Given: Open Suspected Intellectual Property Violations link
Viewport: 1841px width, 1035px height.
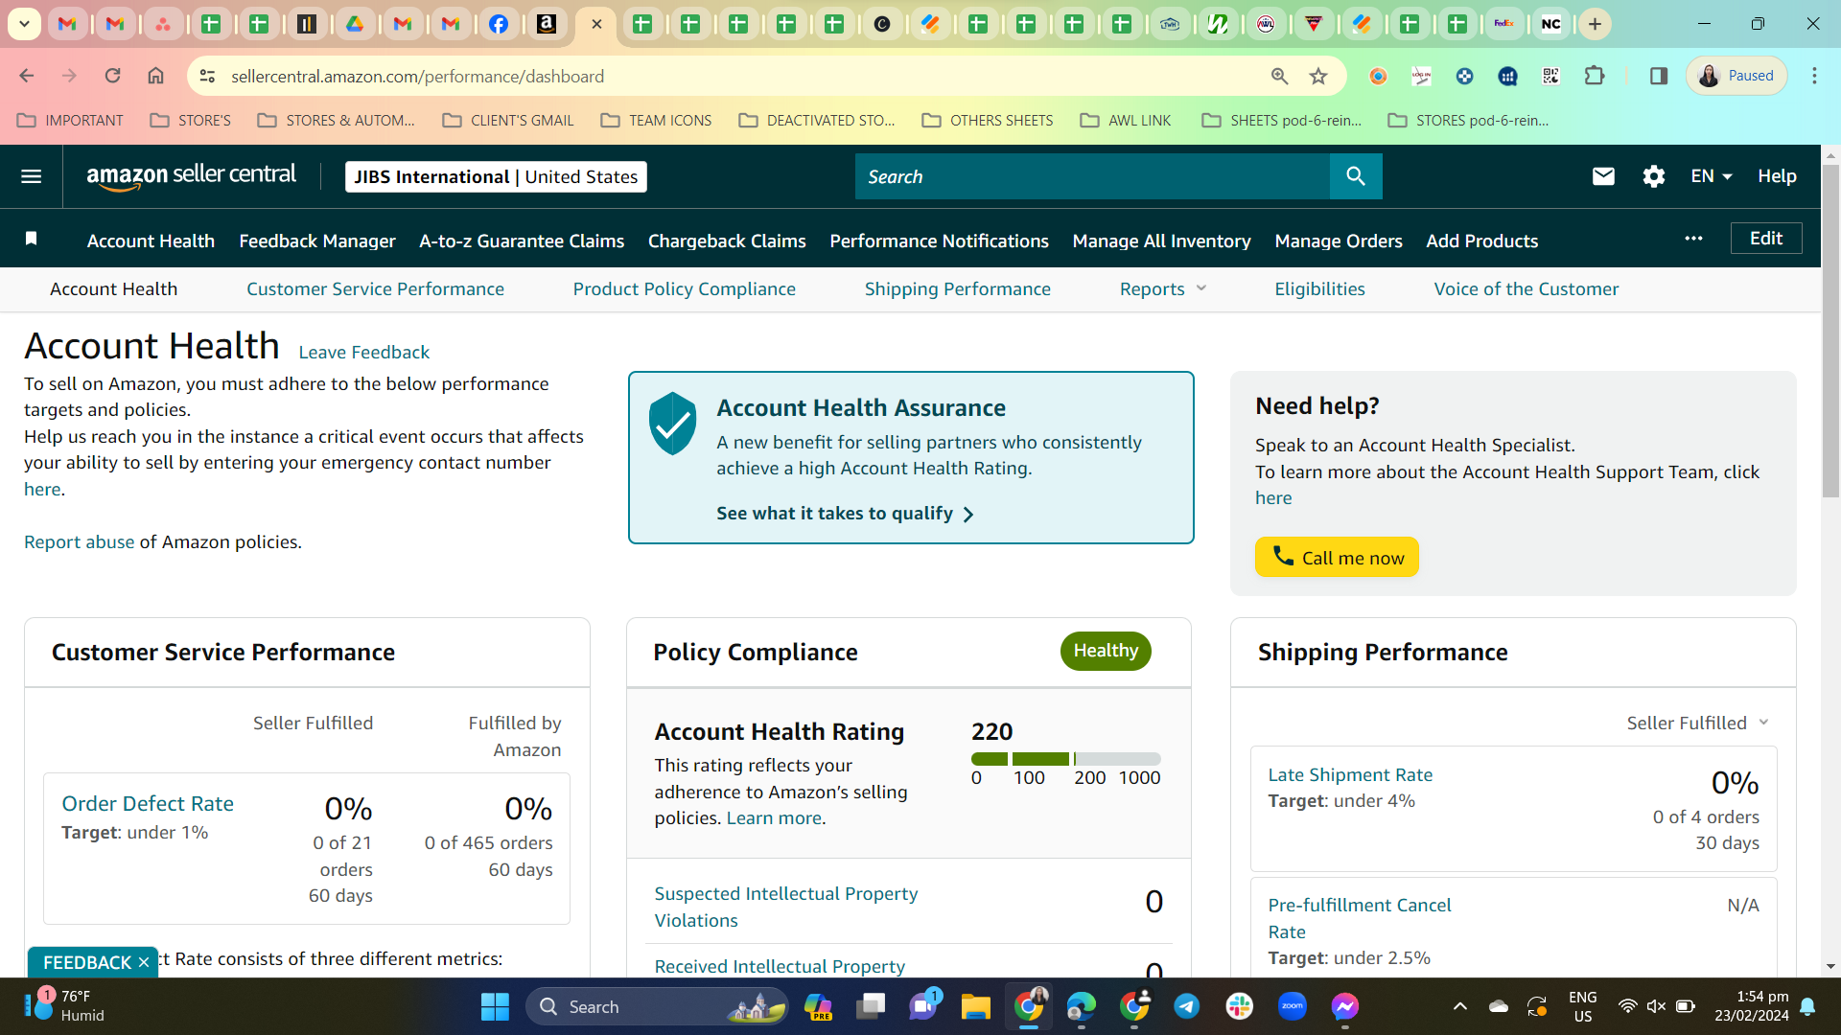Looking at the screenshot, I should 786,907.
